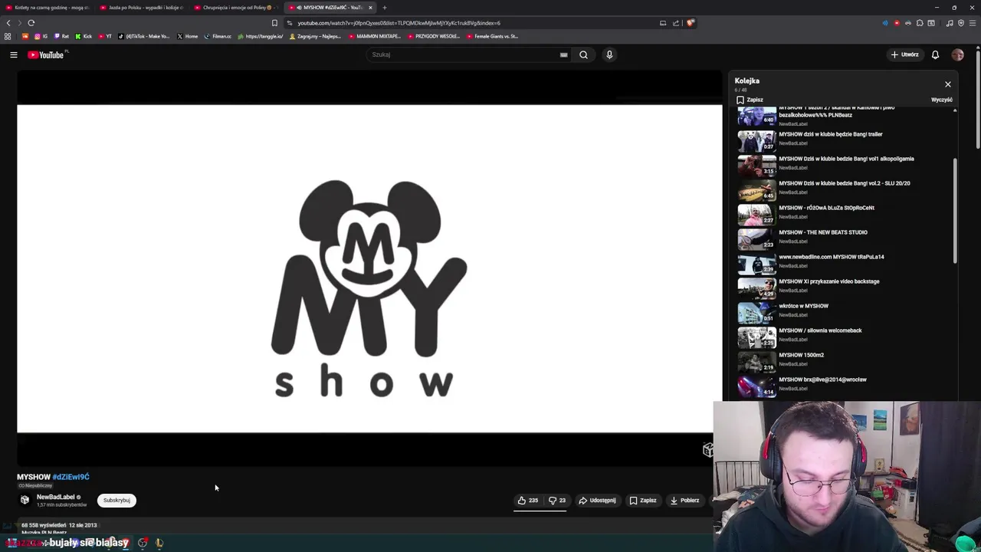Open Brave Shields lion icon
The height and width of the screenshot is (552, 981).
point(690,23)
